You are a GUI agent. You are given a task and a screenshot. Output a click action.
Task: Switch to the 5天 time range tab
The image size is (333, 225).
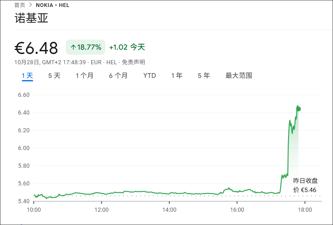pyautogui.click(x=54, y=76)
